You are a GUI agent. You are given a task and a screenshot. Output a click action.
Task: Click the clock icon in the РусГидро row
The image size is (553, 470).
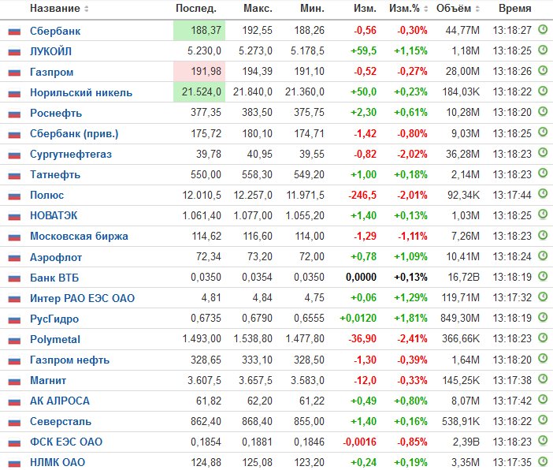click(543, 317)
